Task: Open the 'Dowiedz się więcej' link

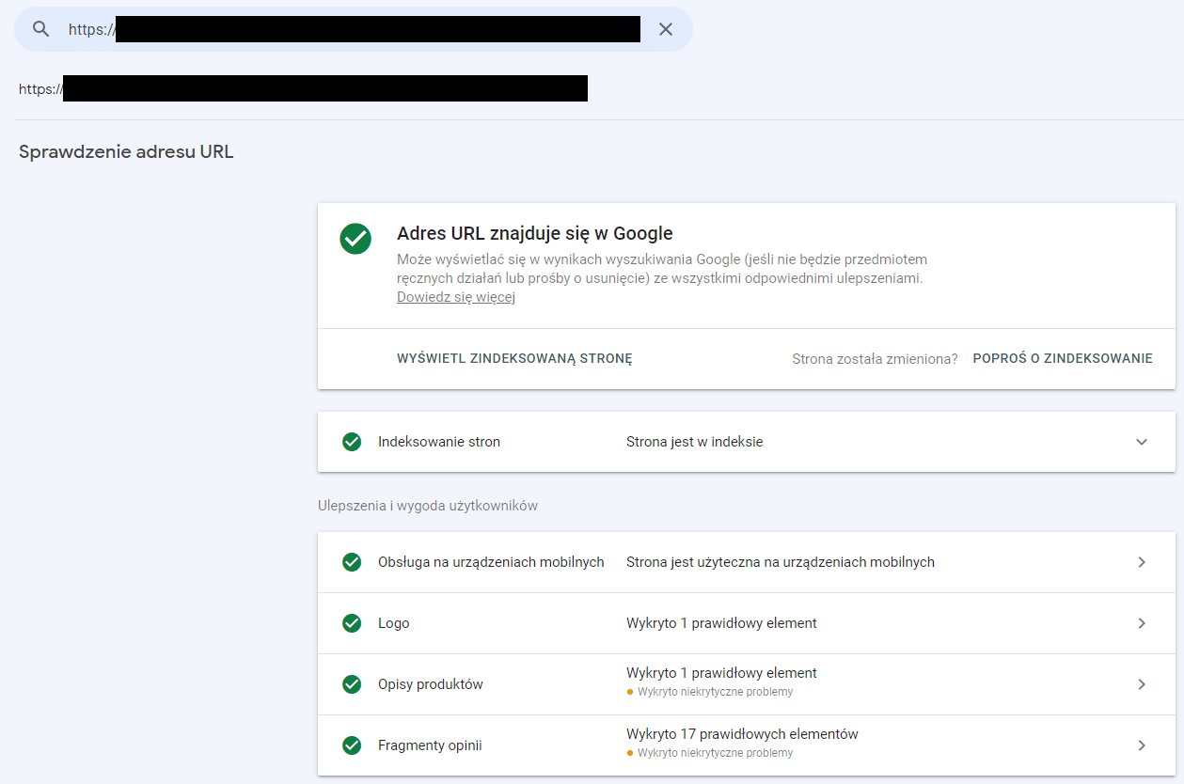Action: pyautogui.click(x=456, y=297)
